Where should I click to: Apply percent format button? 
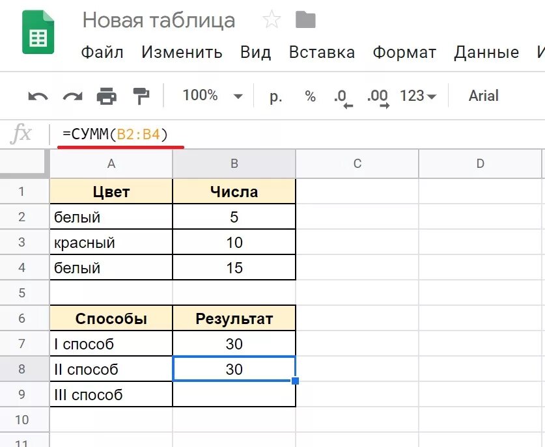point(310,96)
